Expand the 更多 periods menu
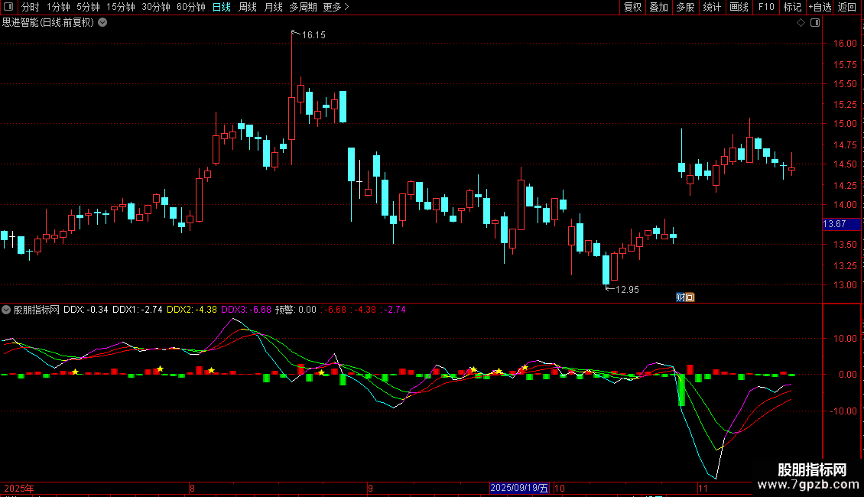This screenshot has height=497, width=864. (336, 7)
